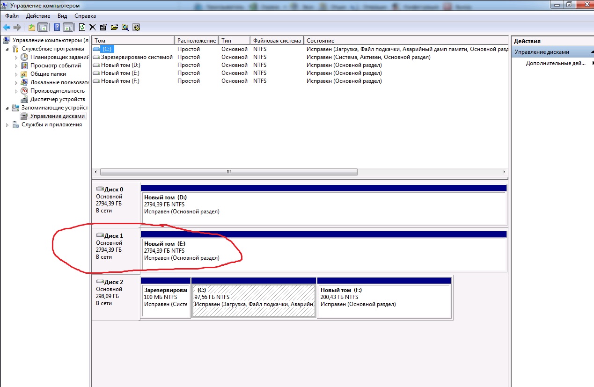Viewport: 594px width, 387px height.
Task: Sort volumes by the Файловая система column
Action: (x=276, y=41)
